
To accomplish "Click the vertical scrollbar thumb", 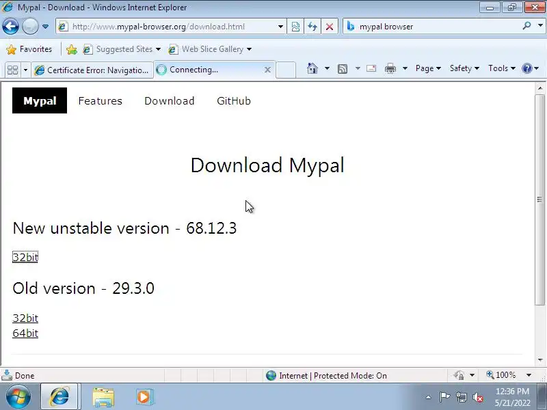I will point(539,200).
